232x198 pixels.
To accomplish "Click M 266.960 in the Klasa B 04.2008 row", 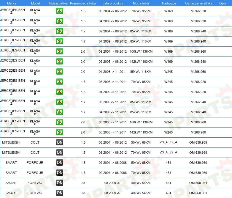I will pos(198,72).
